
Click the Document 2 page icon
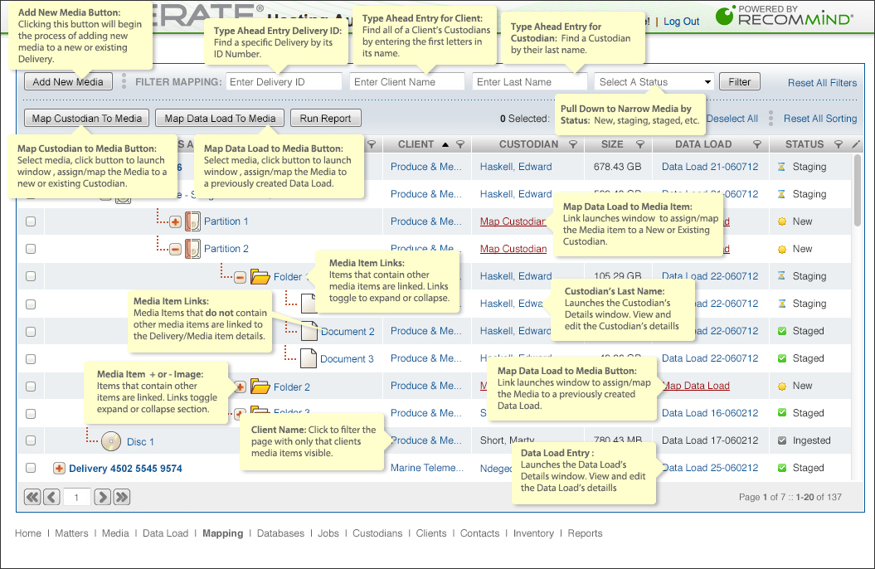coord(309,331)
